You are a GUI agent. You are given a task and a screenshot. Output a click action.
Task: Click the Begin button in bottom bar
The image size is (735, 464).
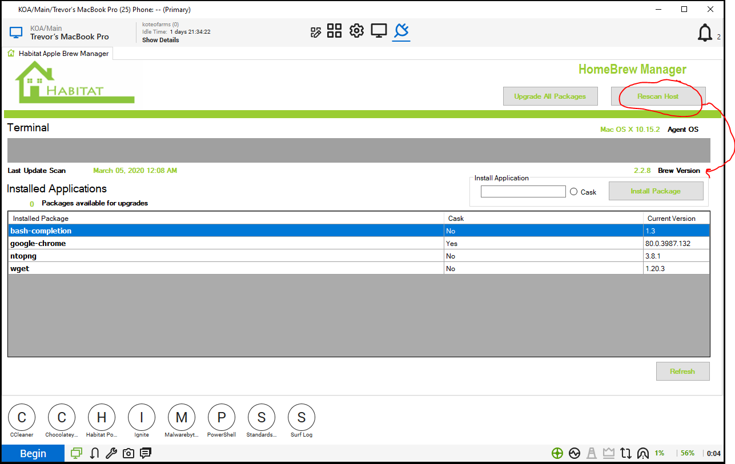(33, 454)
